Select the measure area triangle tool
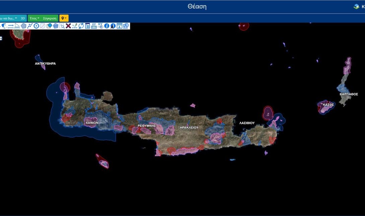 point(17,26)
